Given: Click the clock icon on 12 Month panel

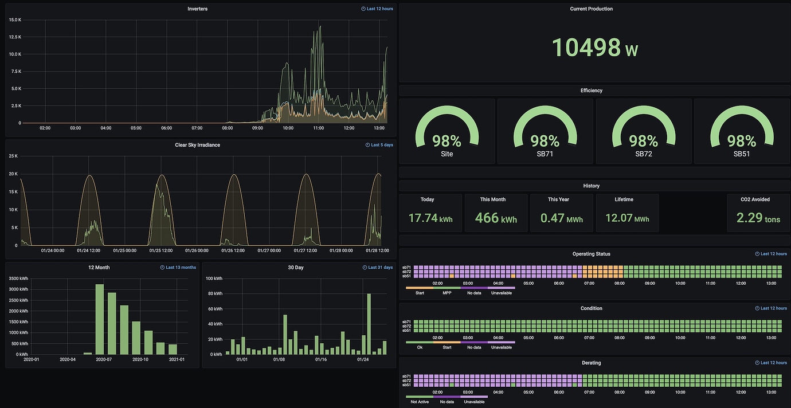Looking at the screenshot, I should (x=163, y=268).
